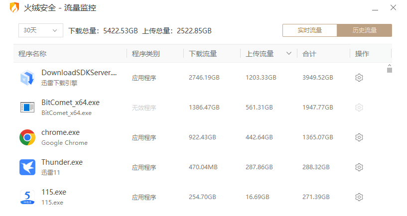
Task: Click scrollbar up arrow in list
Action: 390,66
